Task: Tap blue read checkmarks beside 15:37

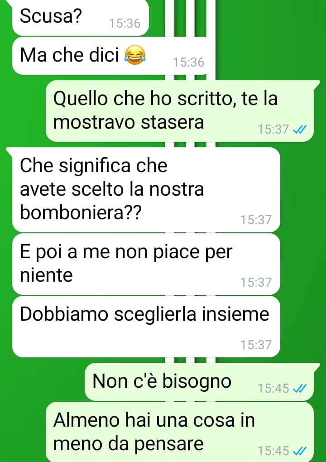Action: tap(300, 129)
